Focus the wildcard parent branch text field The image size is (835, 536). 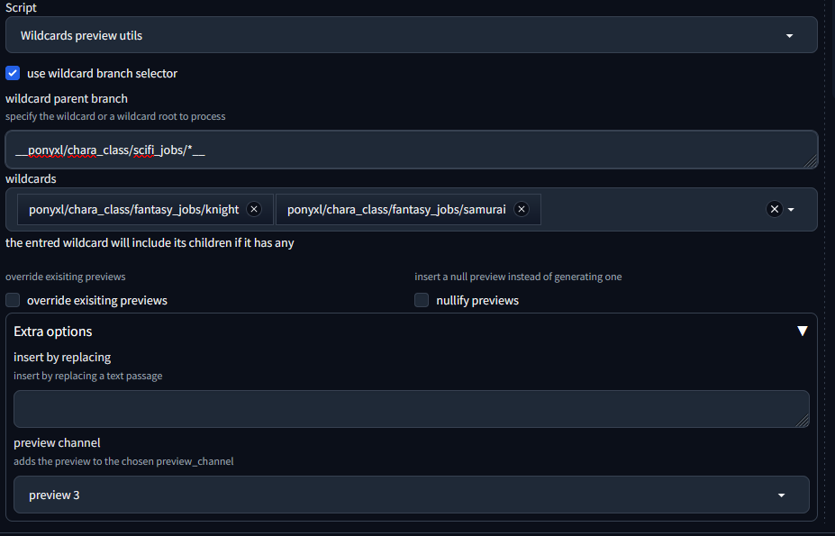click(x=405, y=150)
